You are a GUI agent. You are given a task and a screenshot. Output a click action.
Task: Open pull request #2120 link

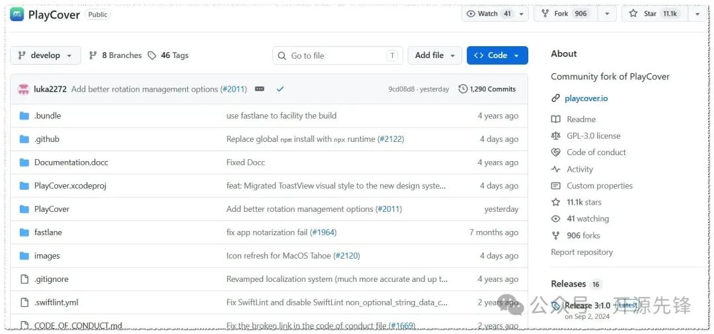point(346,256)
